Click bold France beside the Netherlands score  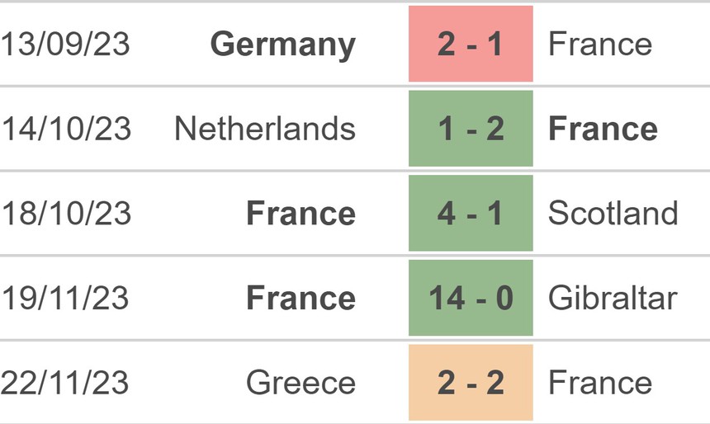point(603,129)
